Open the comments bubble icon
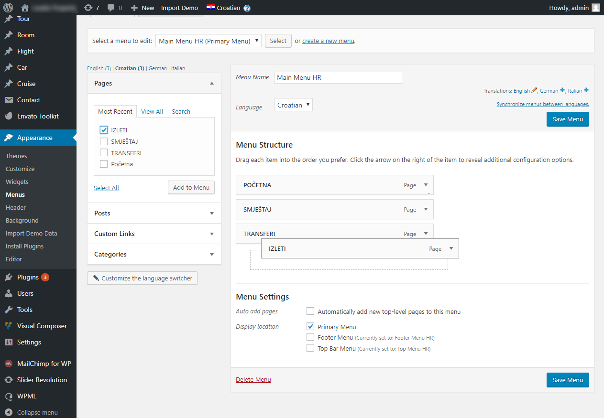Viewport: 604px width, 418px height. coord(111,8)
